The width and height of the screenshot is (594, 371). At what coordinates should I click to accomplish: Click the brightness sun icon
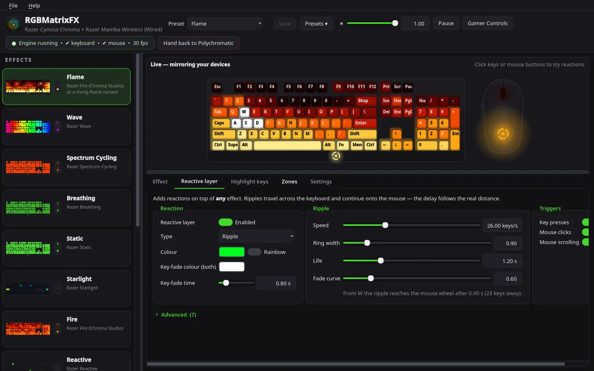point(341,23)
